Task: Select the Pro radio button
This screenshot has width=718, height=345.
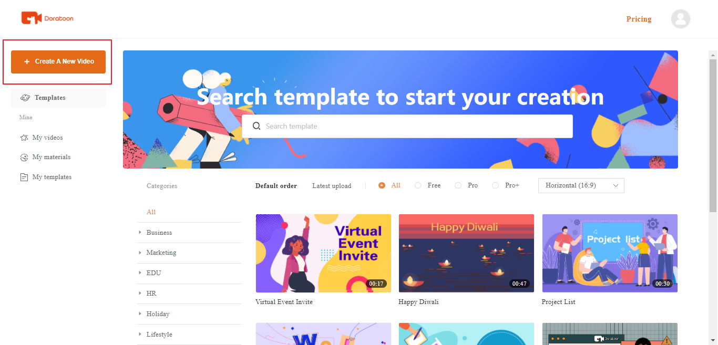Action: click(458, 185)
